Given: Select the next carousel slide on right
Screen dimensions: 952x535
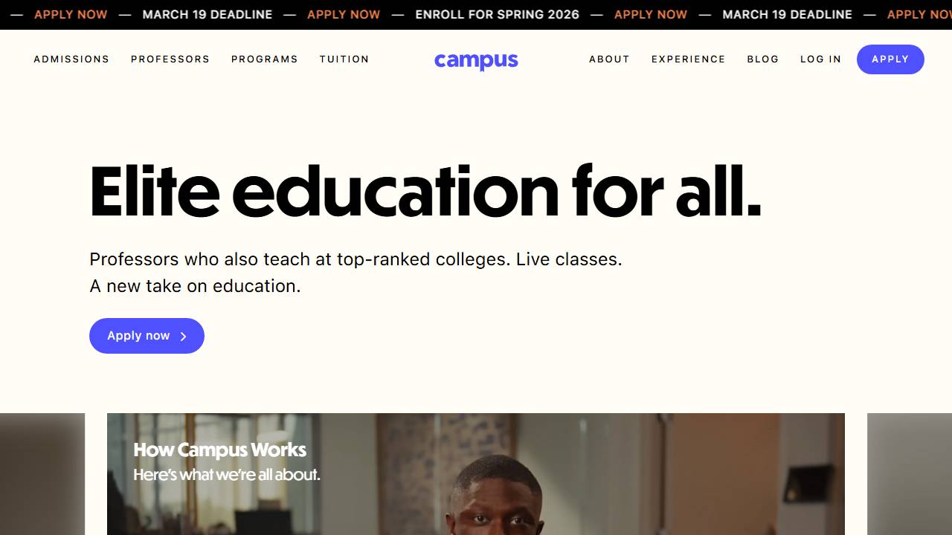Looking at the screenshot, I should point(909,476).
